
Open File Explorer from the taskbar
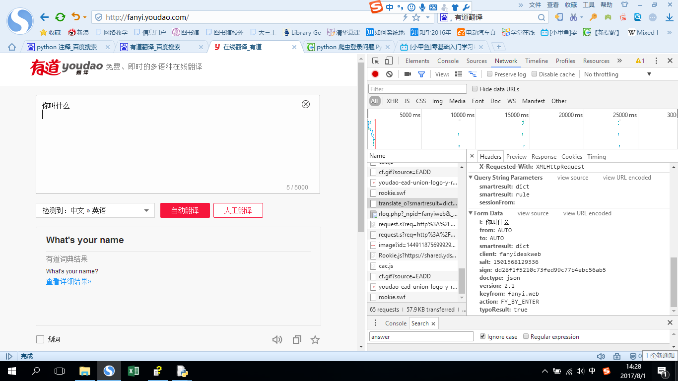(85, 371)
